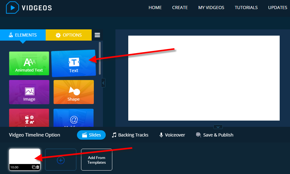Open the Voiceover tab

coord(172,135)
